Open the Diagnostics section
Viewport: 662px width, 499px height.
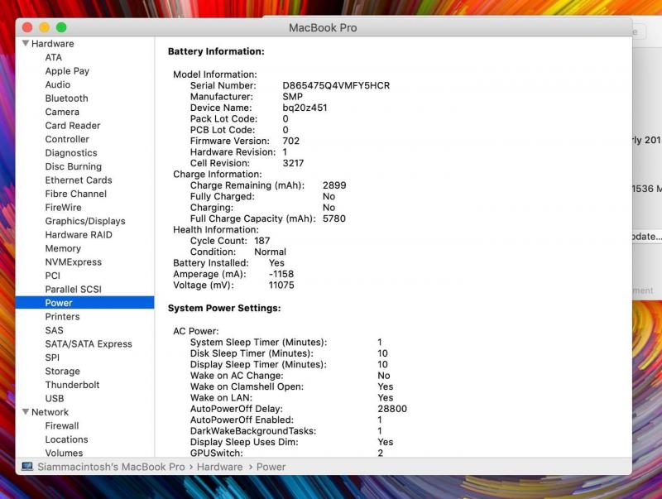71,153
